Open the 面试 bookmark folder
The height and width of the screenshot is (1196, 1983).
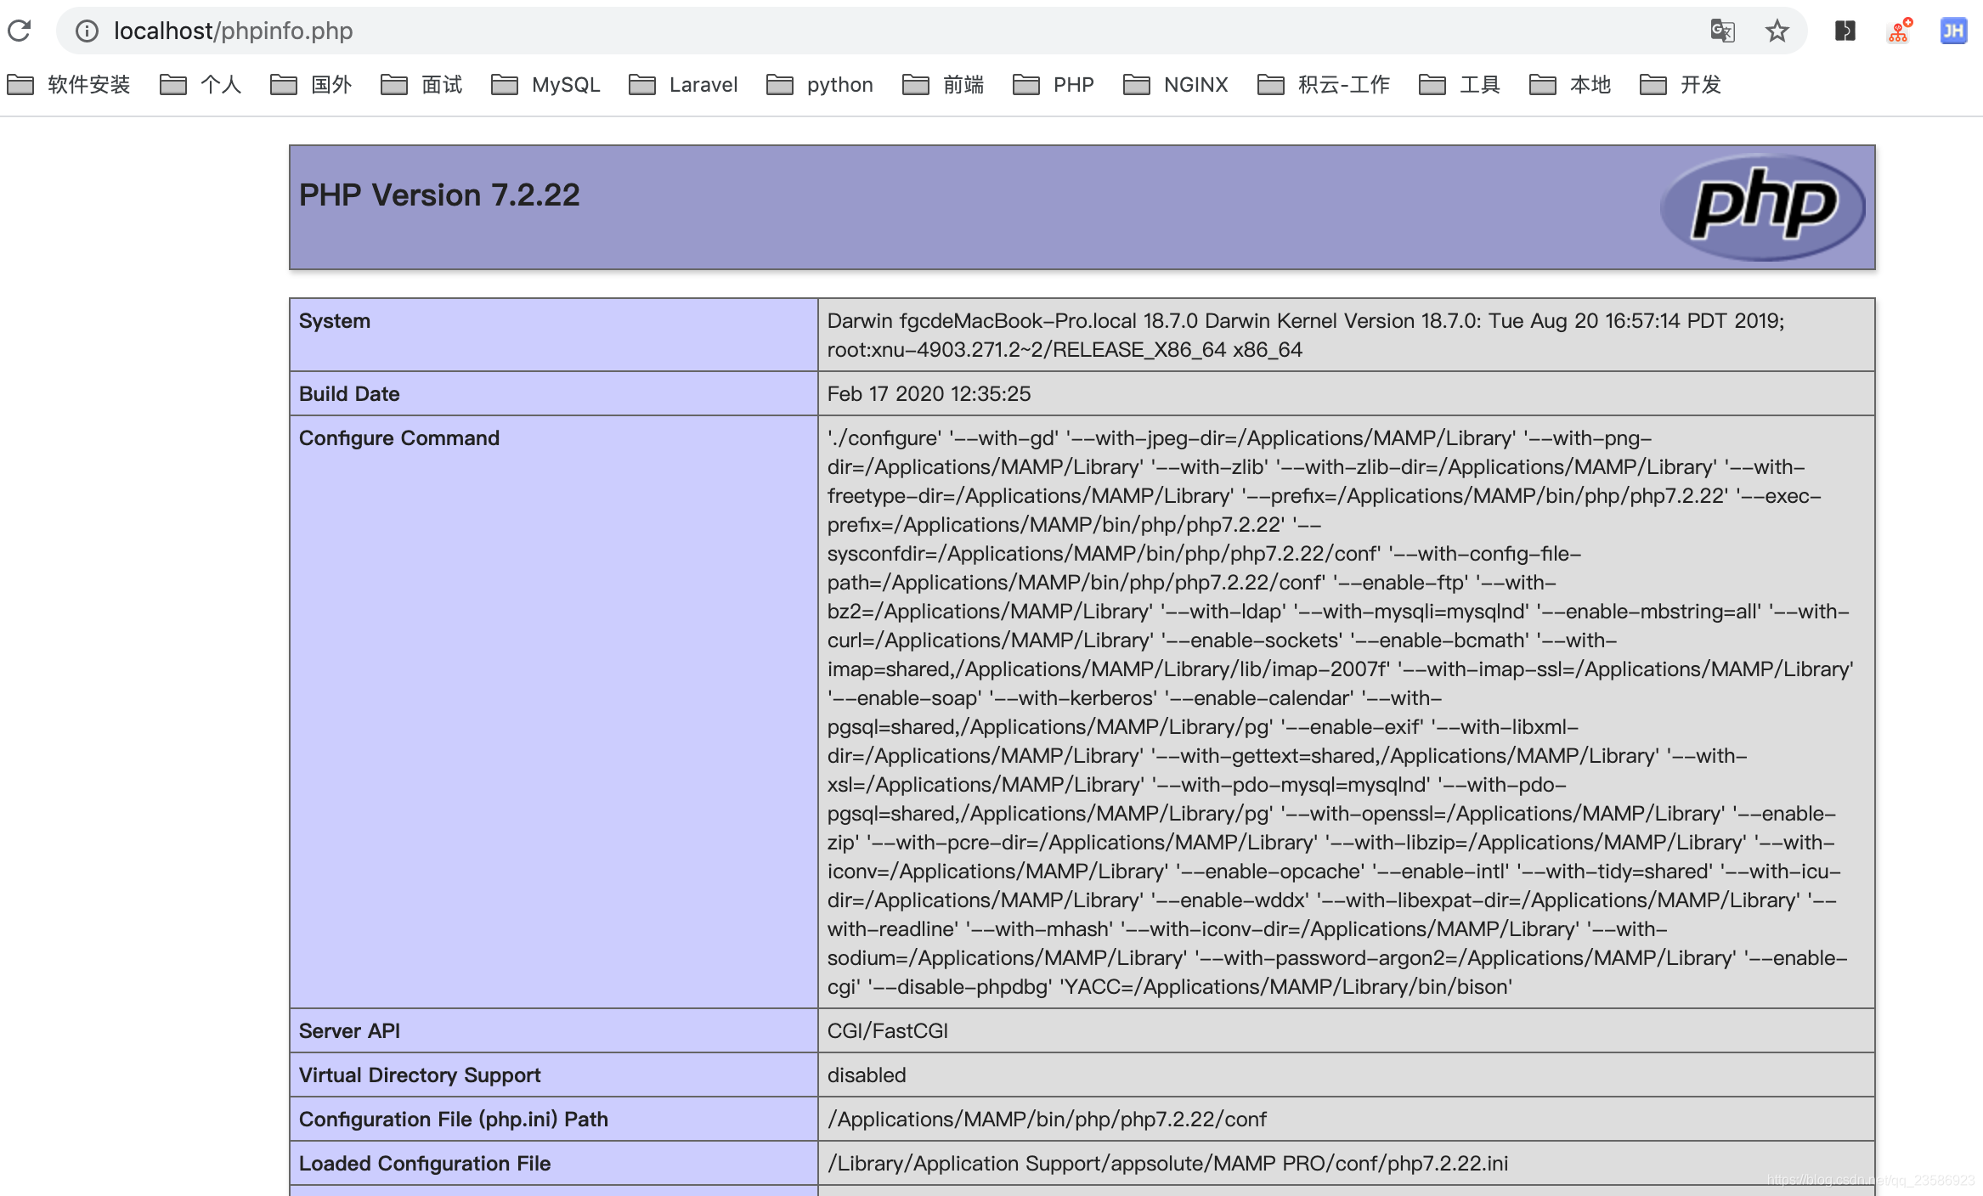pos(421,84)
